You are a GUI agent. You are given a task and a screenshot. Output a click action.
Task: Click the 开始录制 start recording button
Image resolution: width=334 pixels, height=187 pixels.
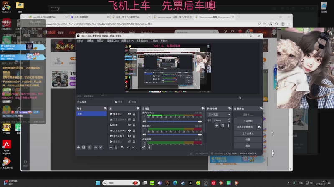(x=248, y=121)
